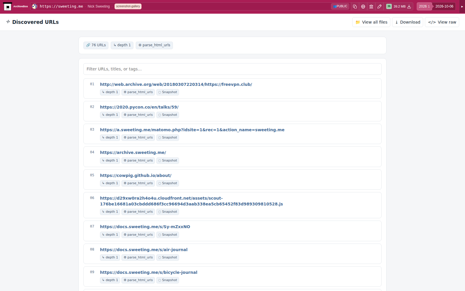
Task: Click the archive building icon
Action: click(371, 6)
